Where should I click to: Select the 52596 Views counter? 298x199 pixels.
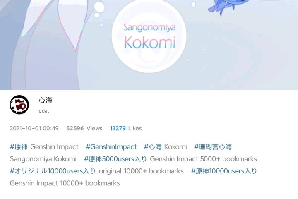click(84, 128)
